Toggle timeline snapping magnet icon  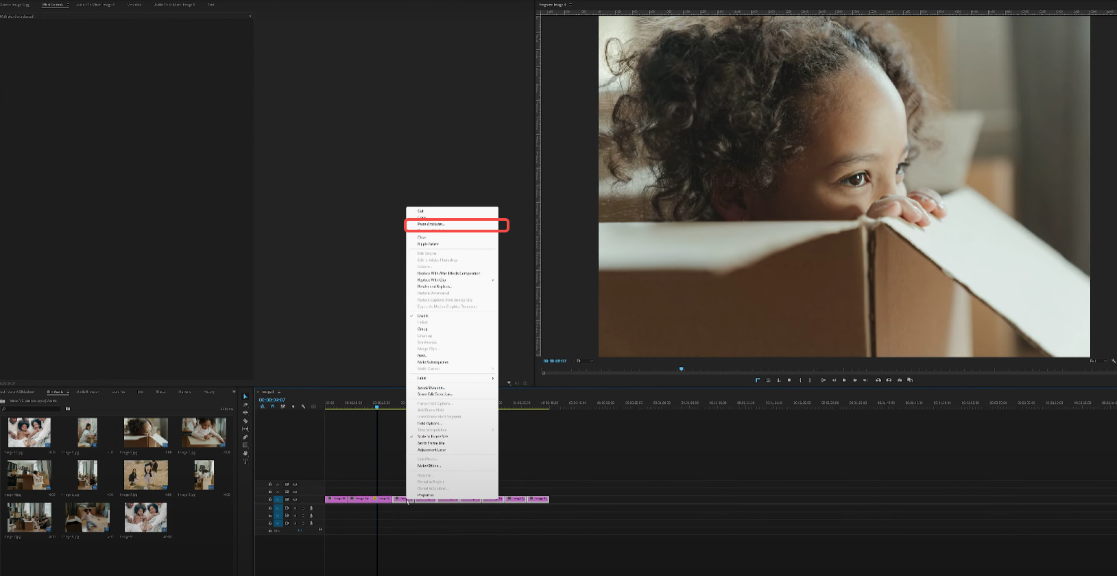272,407
